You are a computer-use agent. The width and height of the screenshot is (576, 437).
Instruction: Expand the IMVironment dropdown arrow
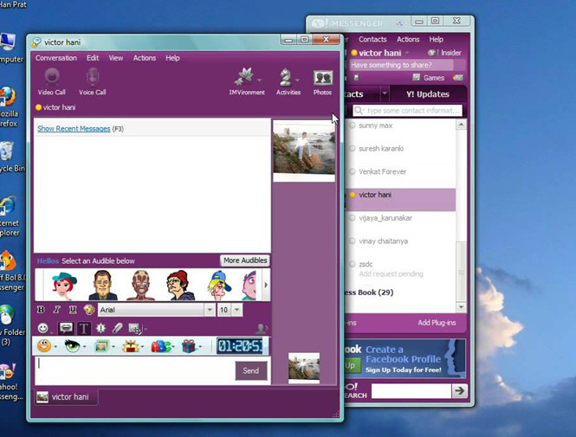(259, 80)
